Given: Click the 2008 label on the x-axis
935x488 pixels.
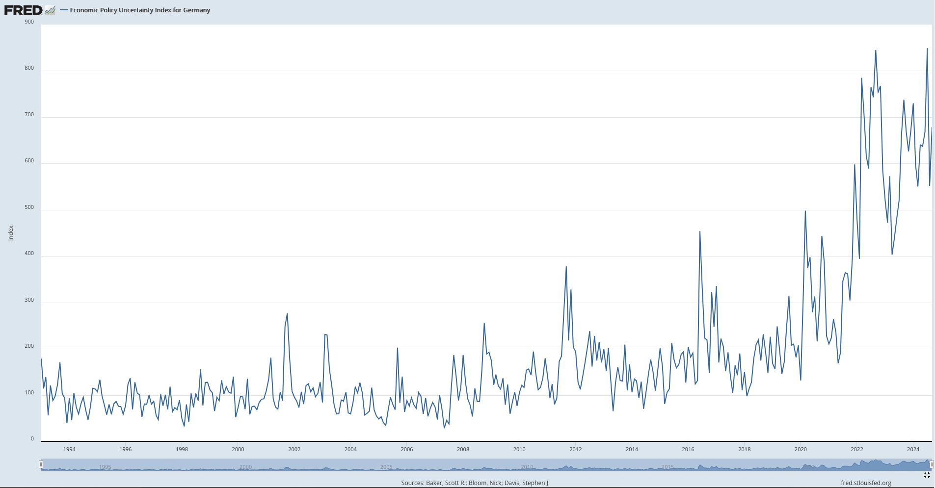Looking at the screenshot, I should click(x=463, y=449).
